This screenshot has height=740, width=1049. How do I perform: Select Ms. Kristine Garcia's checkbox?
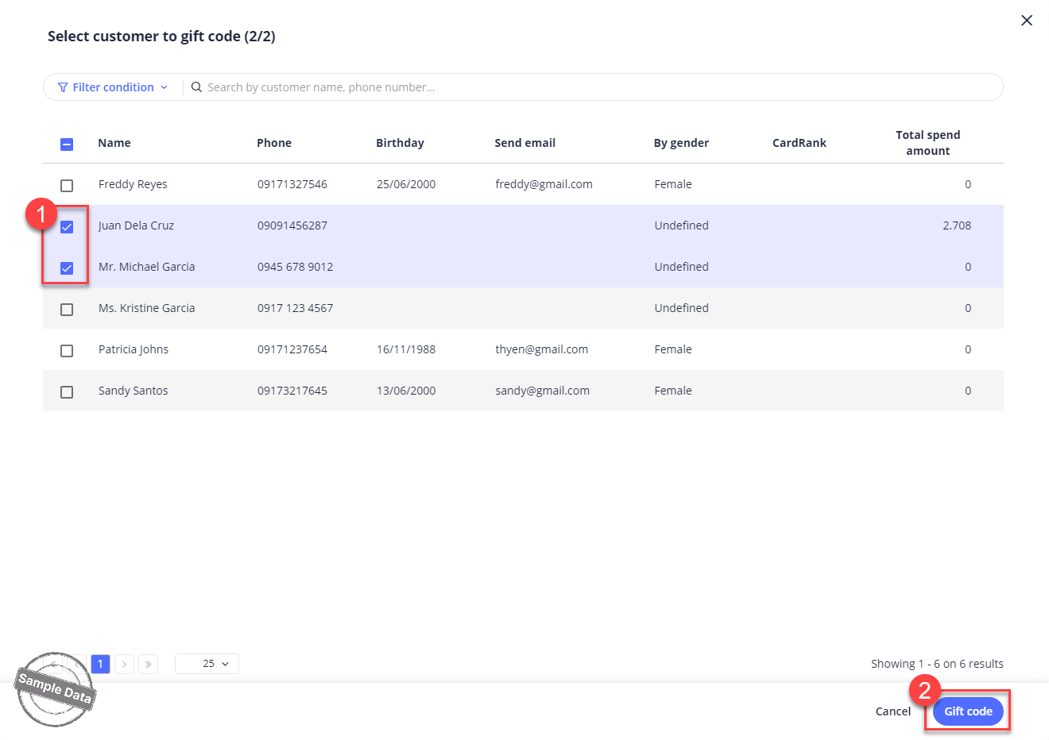[67, 309]
